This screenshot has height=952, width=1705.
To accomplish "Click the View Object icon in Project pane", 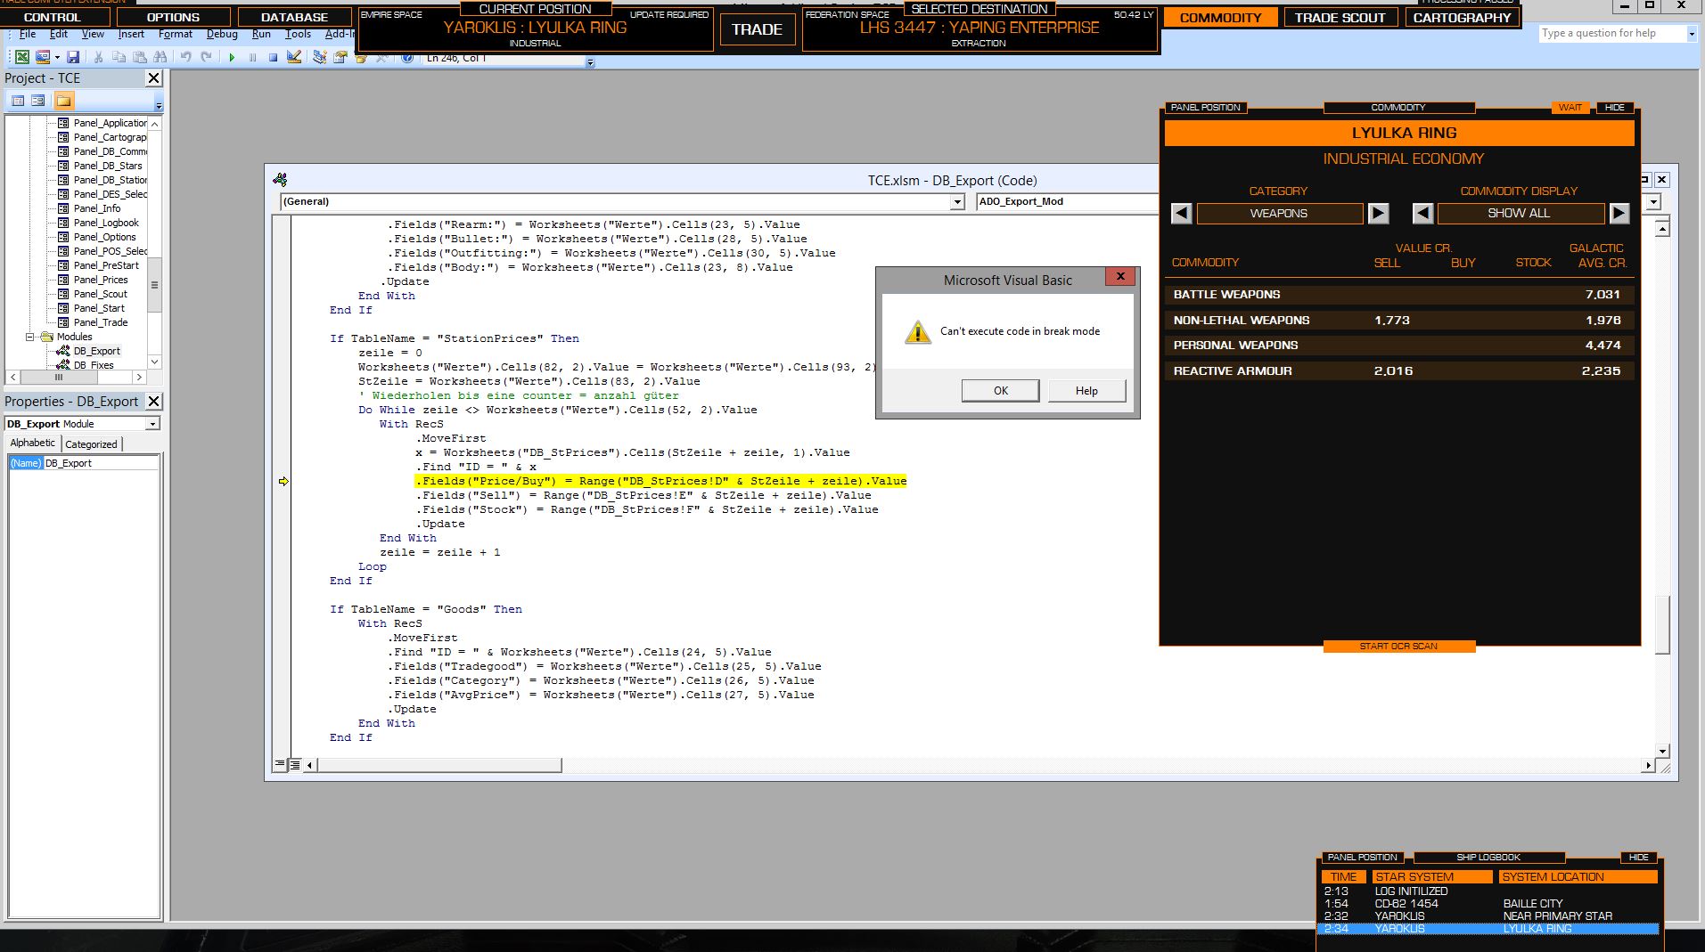I will tap(38, 101).
